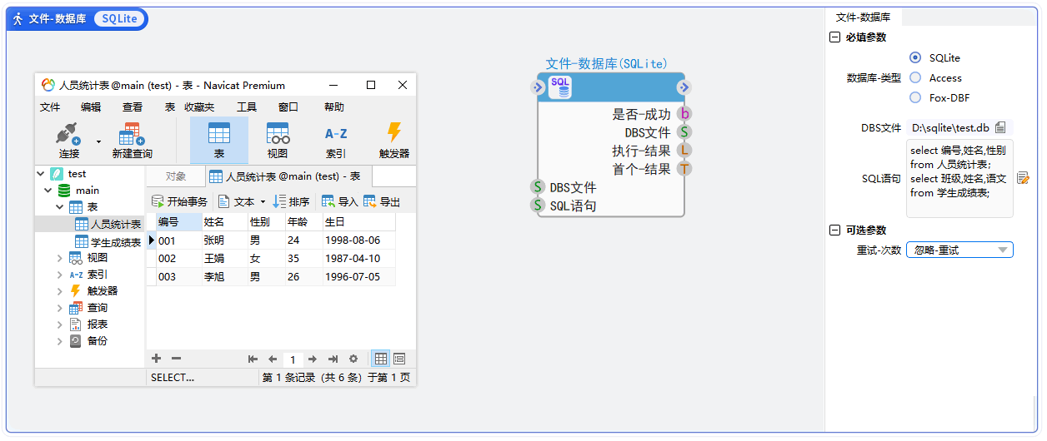Switch to the 对象 tab

point(175,176)
